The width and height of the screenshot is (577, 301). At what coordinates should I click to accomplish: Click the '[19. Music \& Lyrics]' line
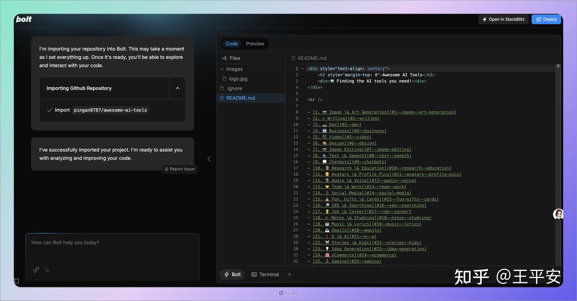[367, 224]
